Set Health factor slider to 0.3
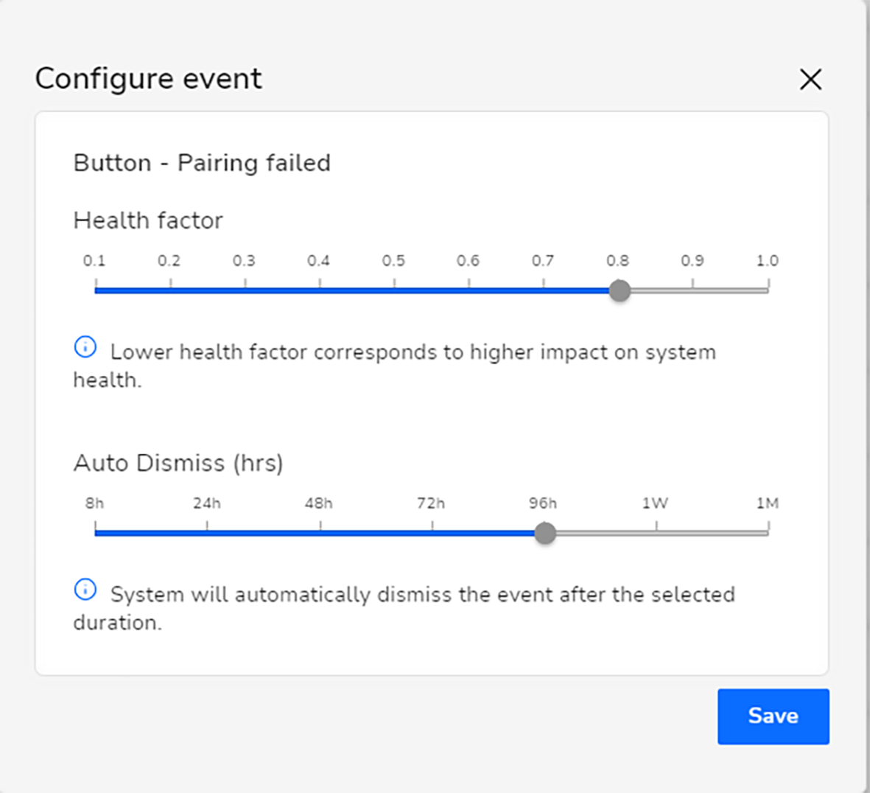Viewport: 870px width, 793px height. pos(245,290)
